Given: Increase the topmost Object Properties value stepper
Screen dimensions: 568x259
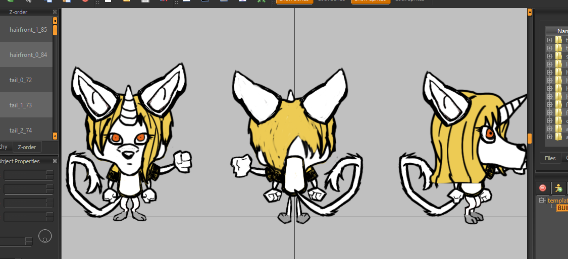Looking at the screenshot, I should (50, 173).
